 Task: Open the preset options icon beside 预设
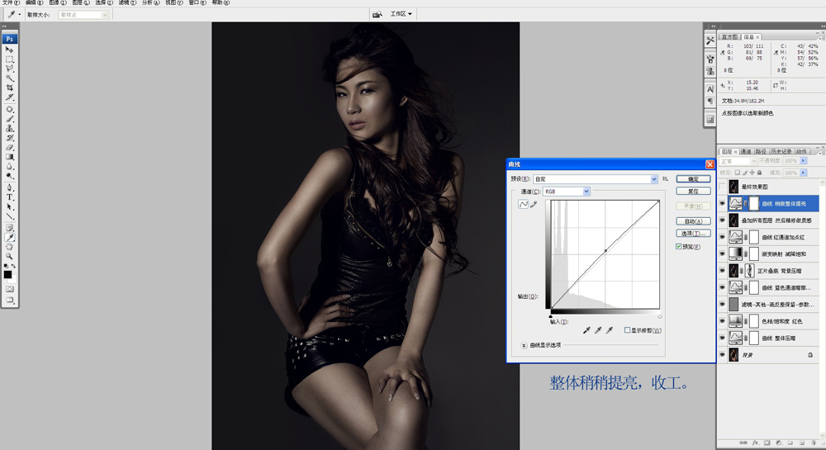point(665,179)
